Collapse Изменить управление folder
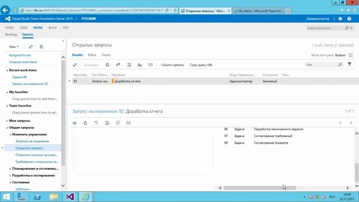 [x=10, y=135]
